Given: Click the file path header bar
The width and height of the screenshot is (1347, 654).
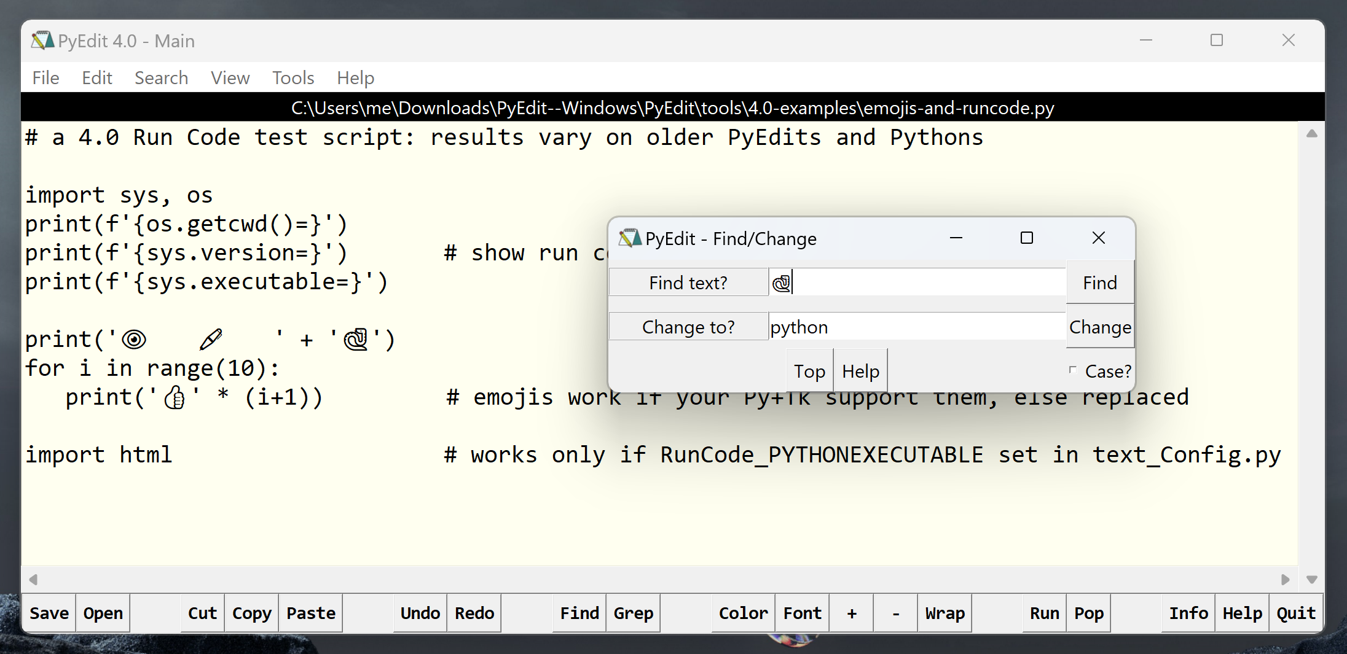Looking at the screenshot, I should coord(673,107).
